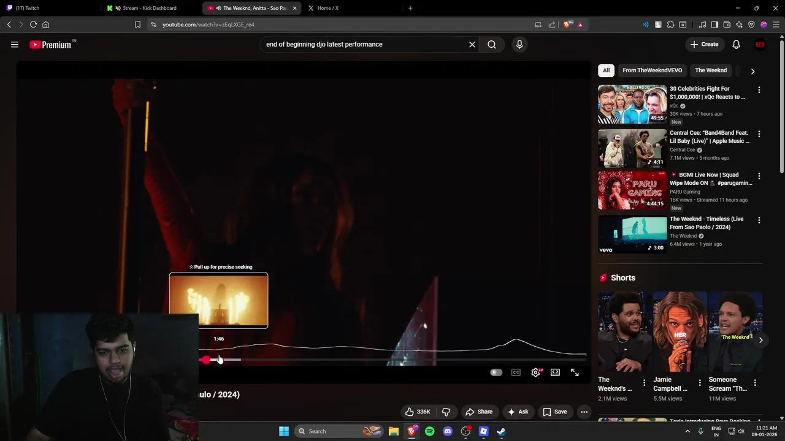Toggle browser sidebar panel icon
The image size is (785, 441).
(x=714, y=24)
